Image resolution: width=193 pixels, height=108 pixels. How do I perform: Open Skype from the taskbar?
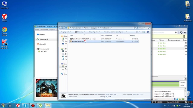pos(25,106)
